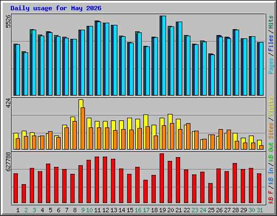Click day 17 on the x-axis
The width and height of the screenshot is (277, 216).
pos(146,210)
